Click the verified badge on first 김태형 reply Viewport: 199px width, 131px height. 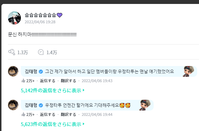tap(41, 71)
